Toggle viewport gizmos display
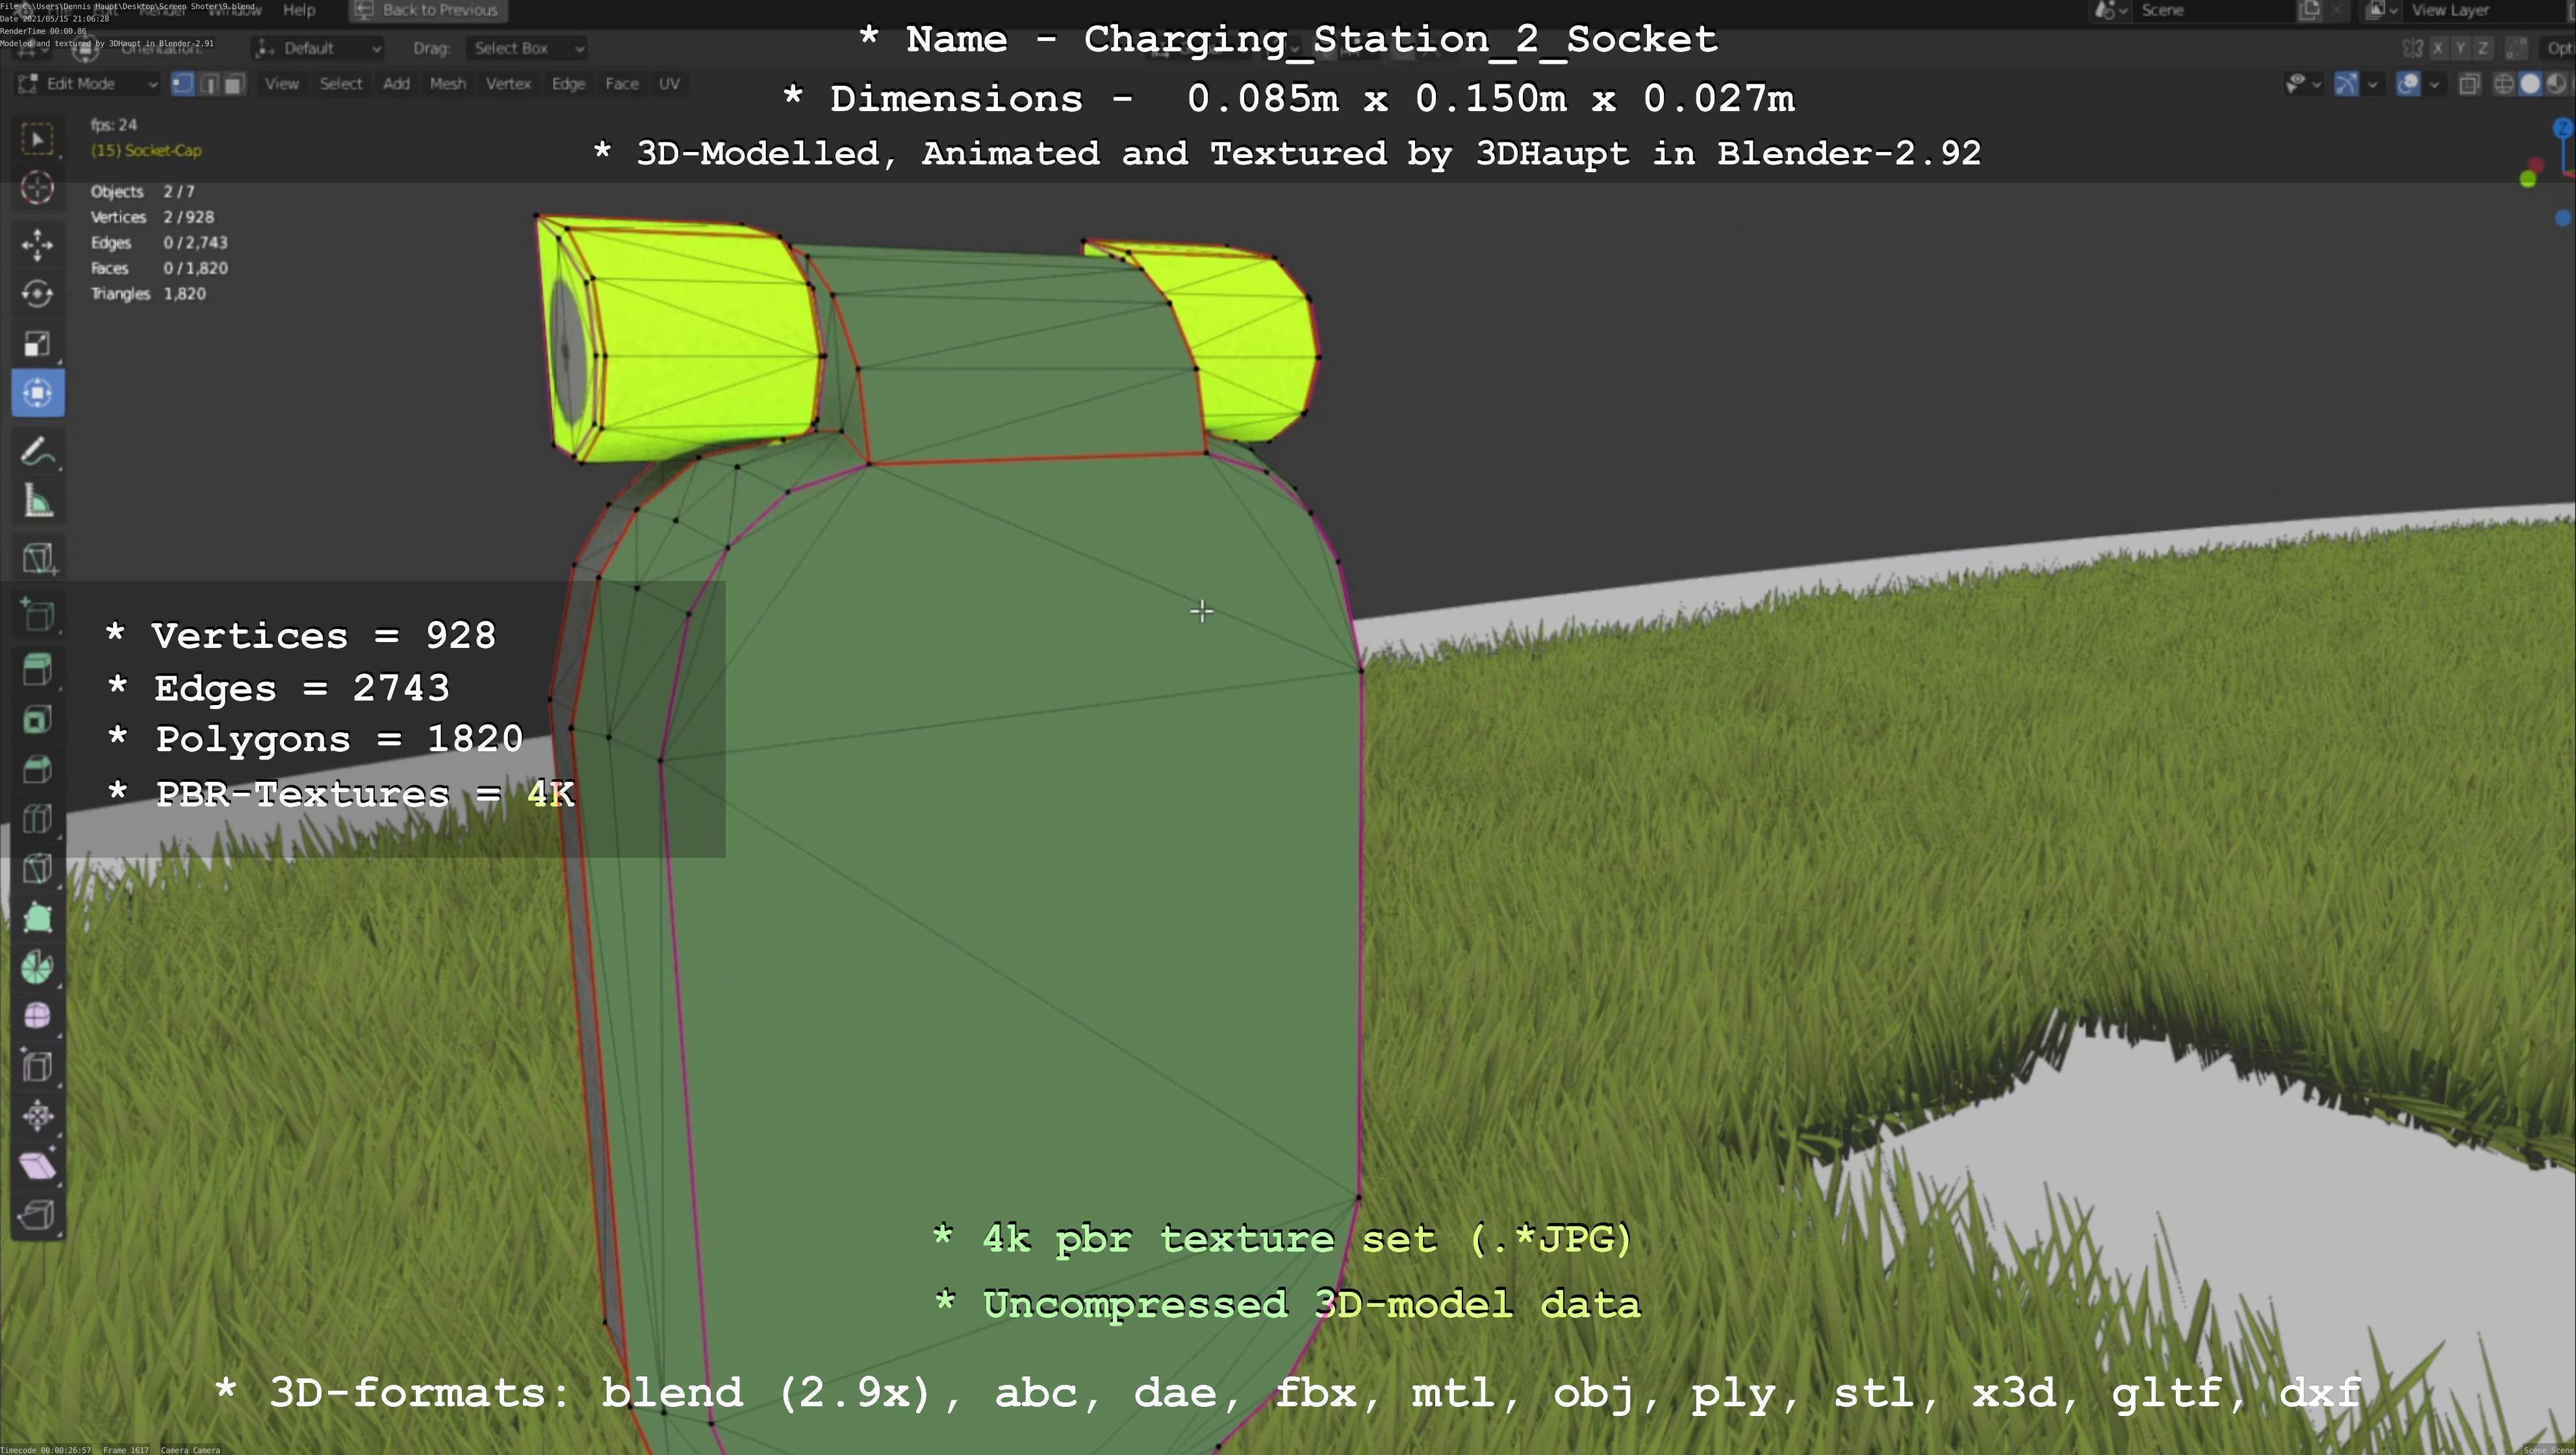This screenshot has width=2576, height=1455. point(2346,84)
